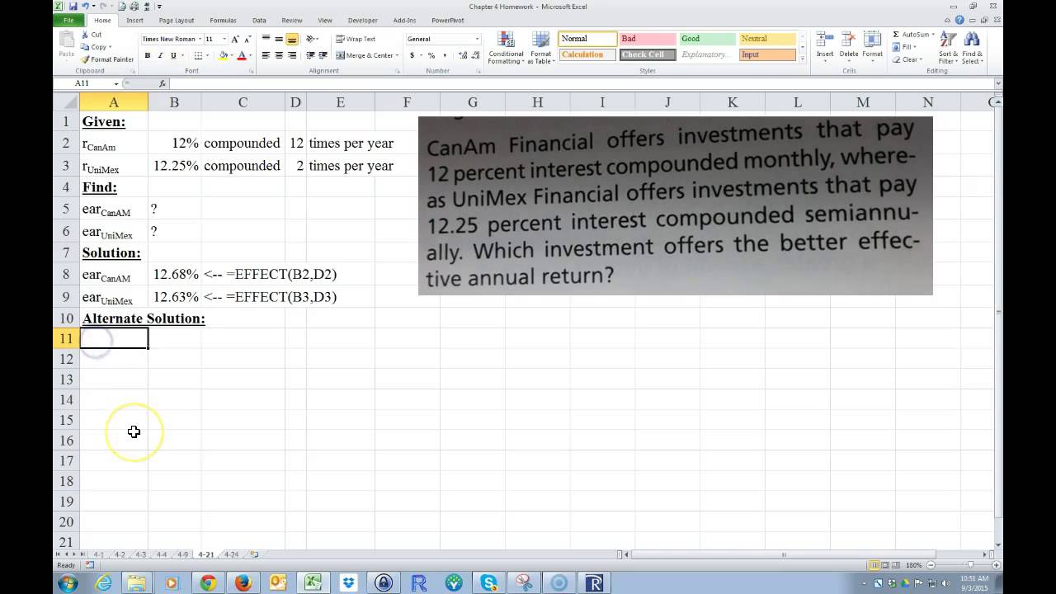Click the Delete cells button
This screenshot has height=594, width=1056.
click(848, 45)
